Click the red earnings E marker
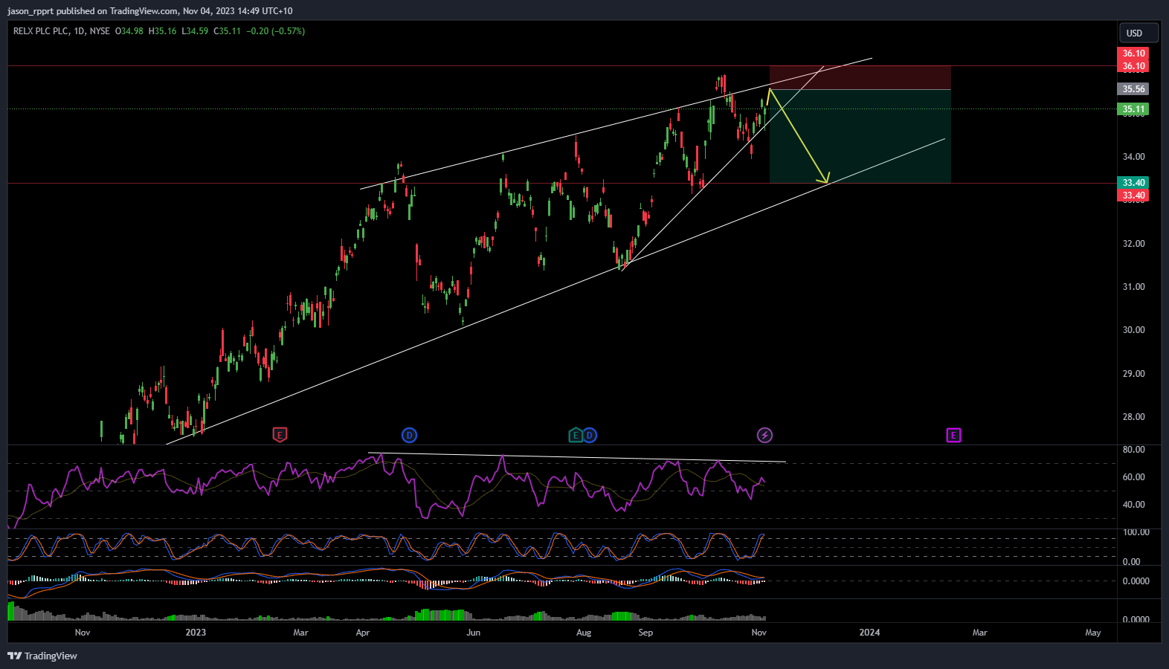Viewport: 1169px width, 669px height. [x=280, y=435]
